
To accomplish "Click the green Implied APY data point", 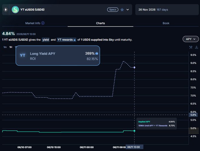I will tap(134, 131).
